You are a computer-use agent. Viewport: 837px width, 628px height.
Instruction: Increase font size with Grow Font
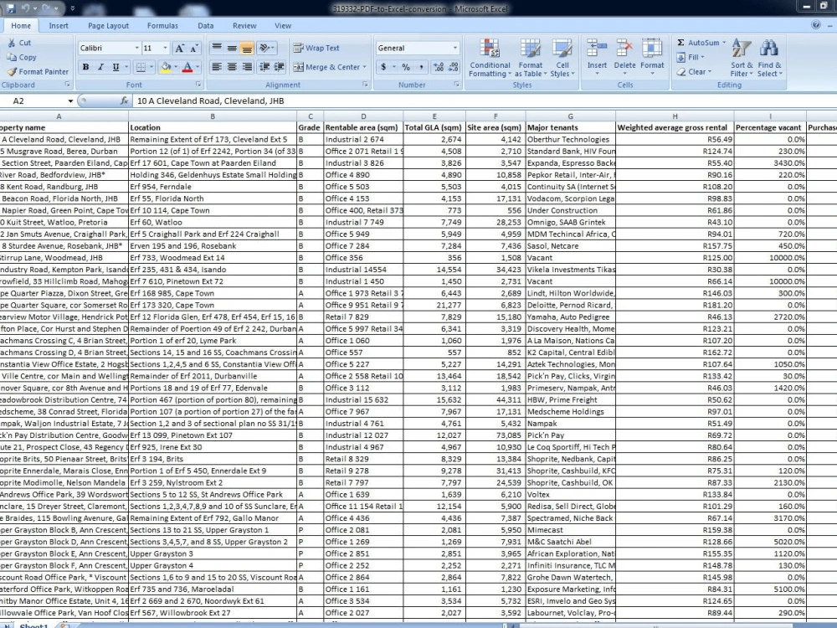pos(180,48)
